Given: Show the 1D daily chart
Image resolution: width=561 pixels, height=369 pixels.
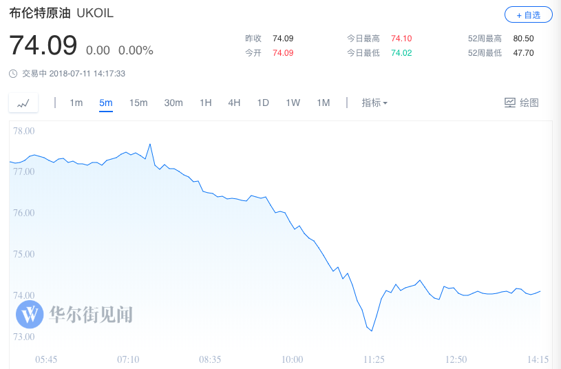Looking at the screenshot, I should click(x=263, y=103).
